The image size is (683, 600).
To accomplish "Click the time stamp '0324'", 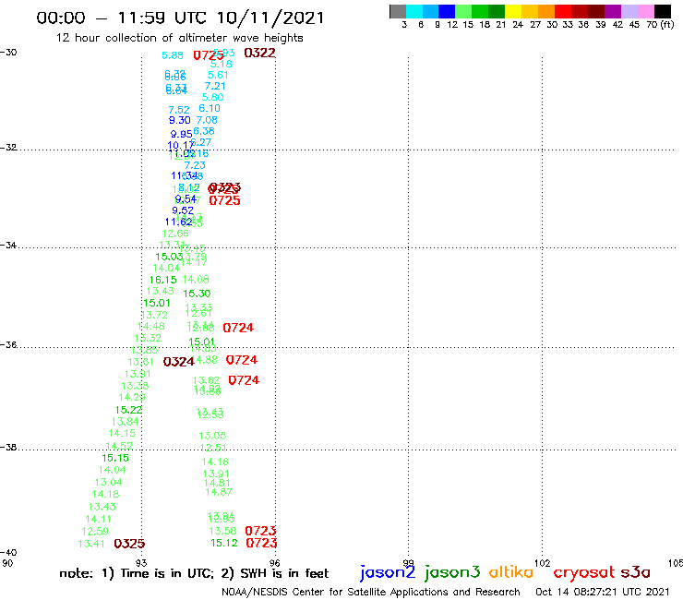I will coord(178,362).
